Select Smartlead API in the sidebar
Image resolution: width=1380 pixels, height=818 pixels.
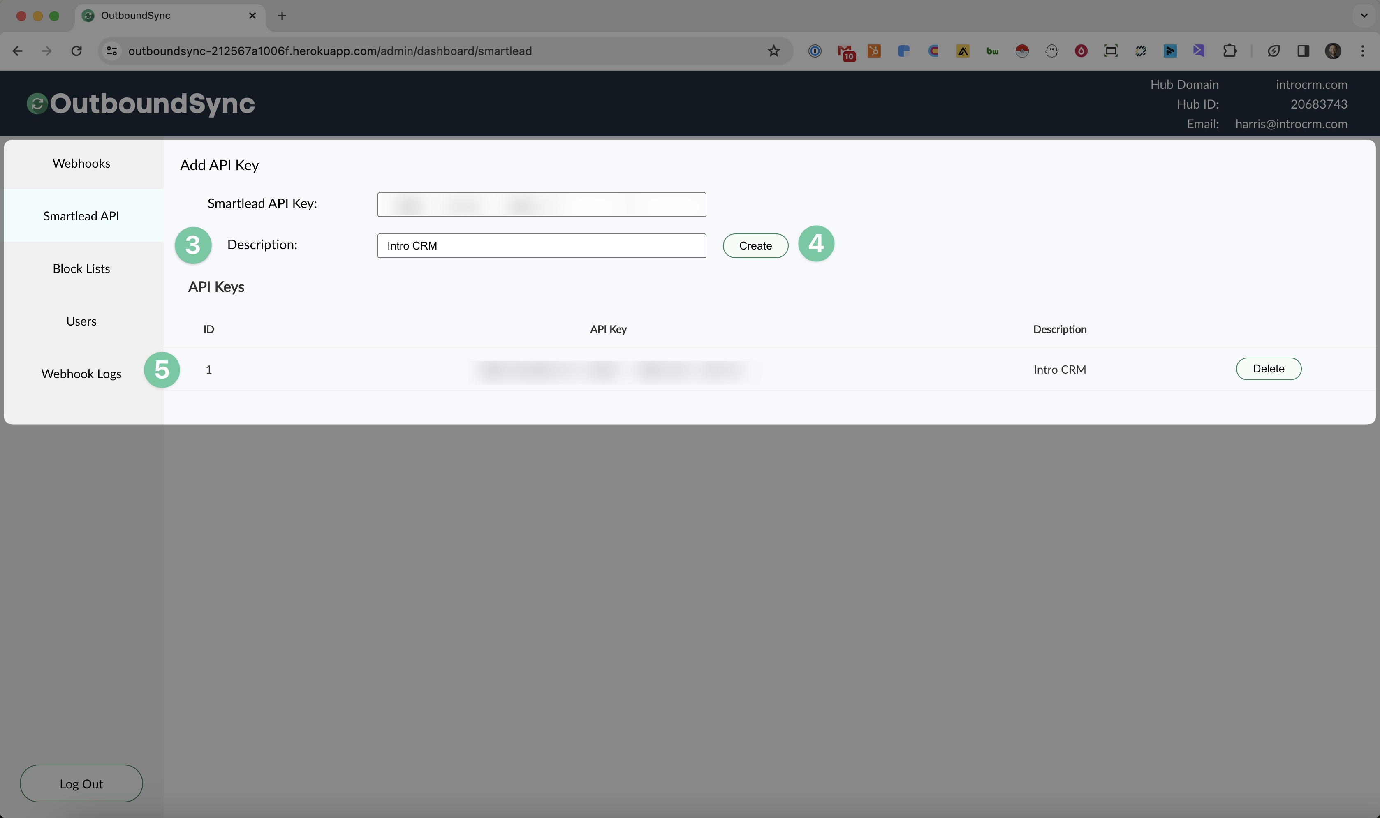click(x=81, y=215)
